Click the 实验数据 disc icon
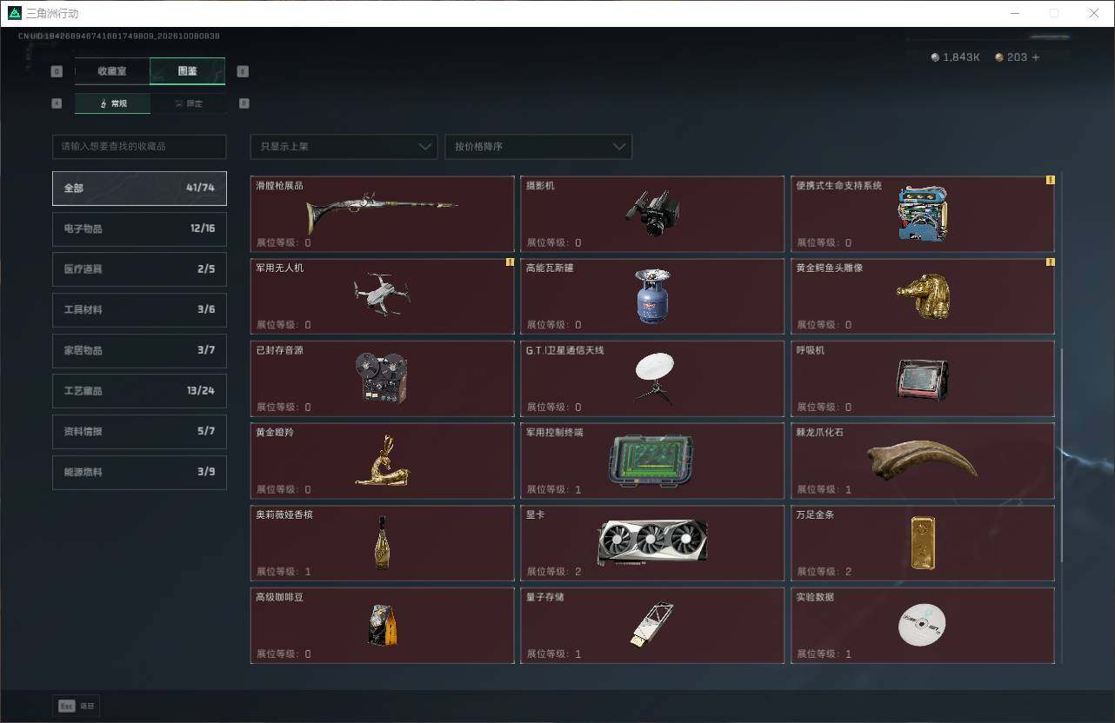 coord(922,625)
